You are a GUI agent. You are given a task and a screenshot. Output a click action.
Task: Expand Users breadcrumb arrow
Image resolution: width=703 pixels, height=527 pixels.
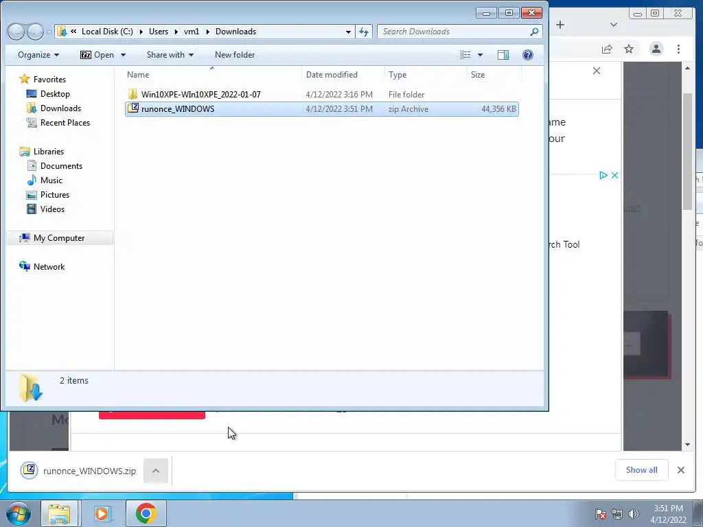[x=176, y=32]
